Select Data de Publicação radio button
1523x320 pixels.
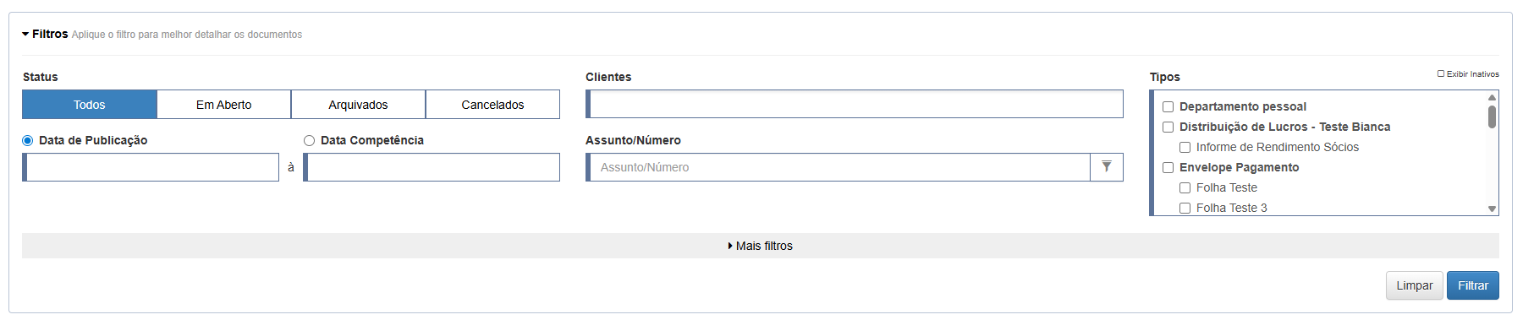click(28, 141)
